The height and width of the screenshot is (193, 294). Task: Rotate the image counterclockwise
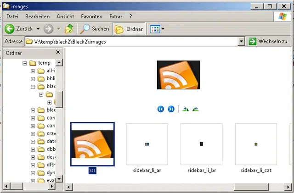click(x=196, y=109)
